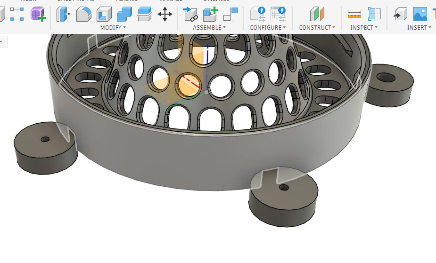436x263 pixels.
Task: Select the Press Pull tool
Action: click(63, 14)
